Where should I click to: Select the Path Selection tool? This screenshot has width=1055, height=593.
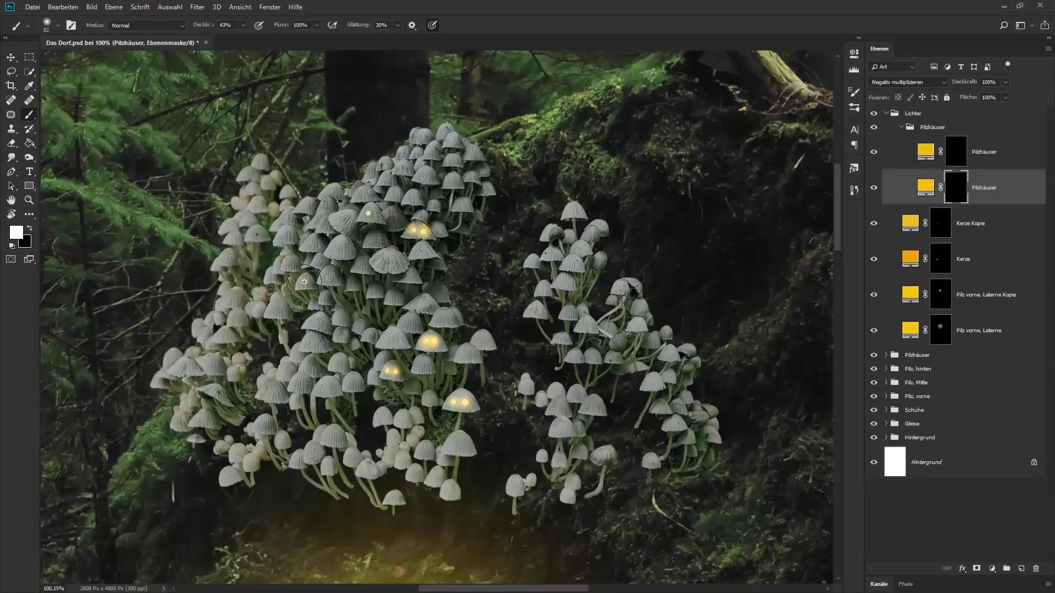[11, 186]
